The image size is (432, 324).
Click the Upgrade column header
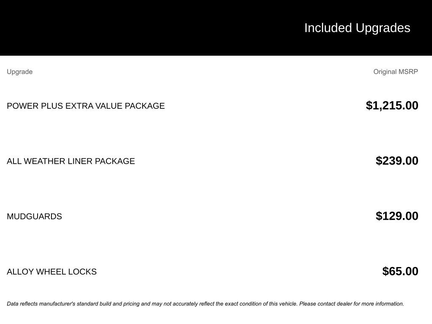[x=19, y=72]
